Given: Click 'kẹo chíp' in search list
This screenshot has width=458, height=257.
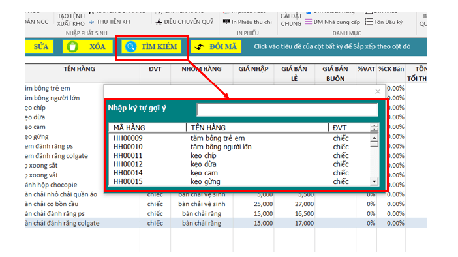Looking at the screenshot, I should tap(204, 156).
